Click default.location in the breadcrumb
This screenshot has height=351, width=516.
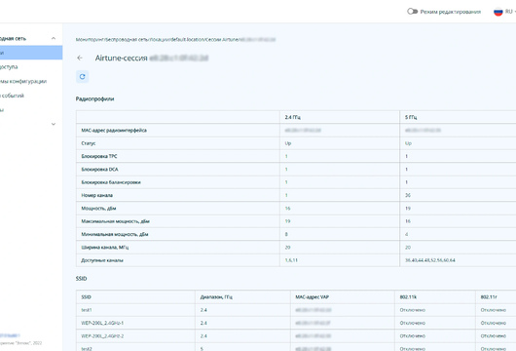click(x=188, y=40)
